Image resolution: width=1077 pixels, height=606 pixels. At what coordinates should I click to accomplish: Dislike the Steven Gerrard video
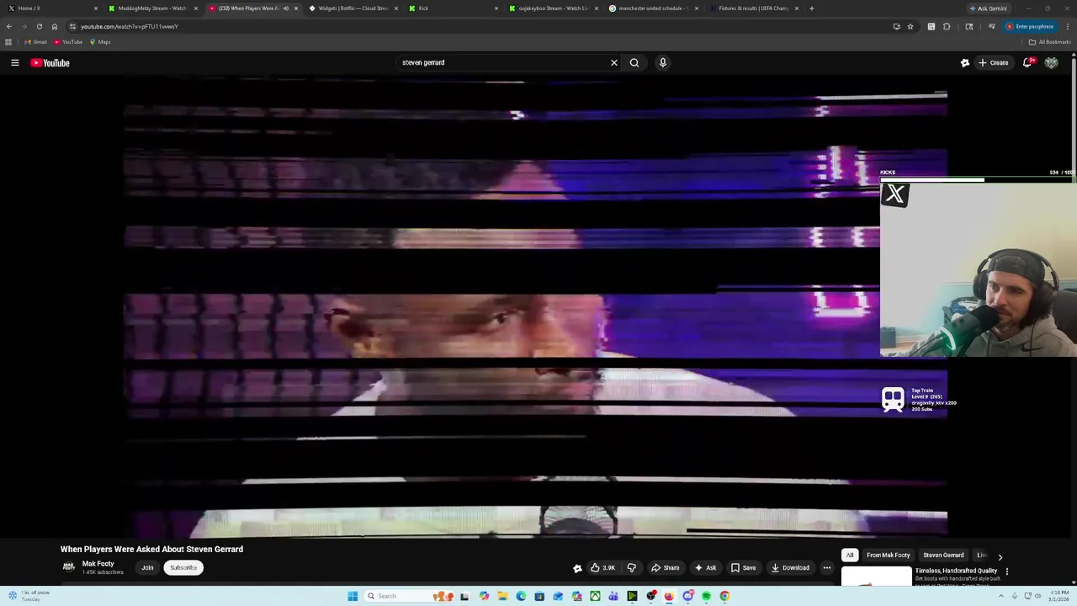(632, 567)
